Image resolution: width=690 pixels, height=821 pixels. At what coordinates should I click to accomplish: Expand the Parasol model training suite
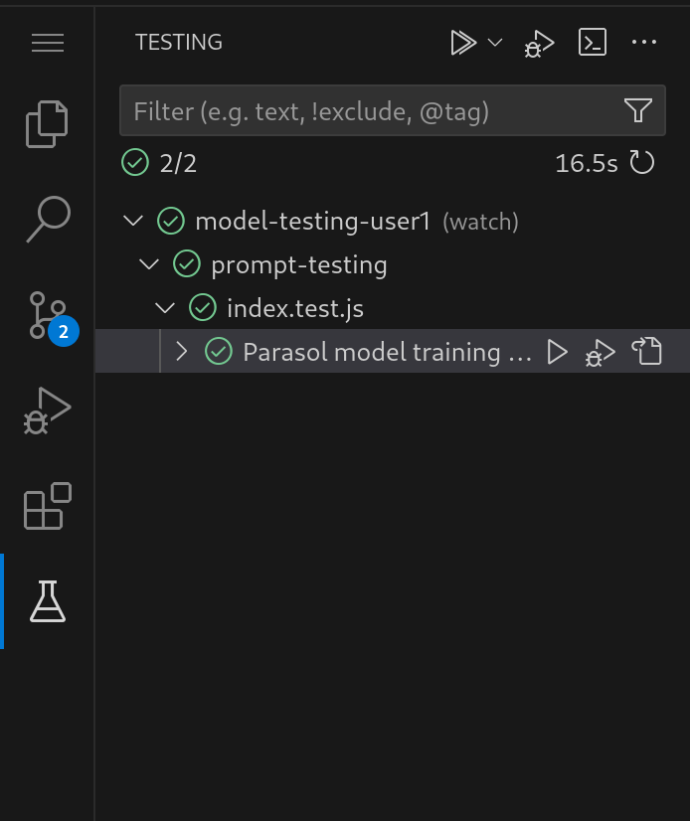(181, 352)
